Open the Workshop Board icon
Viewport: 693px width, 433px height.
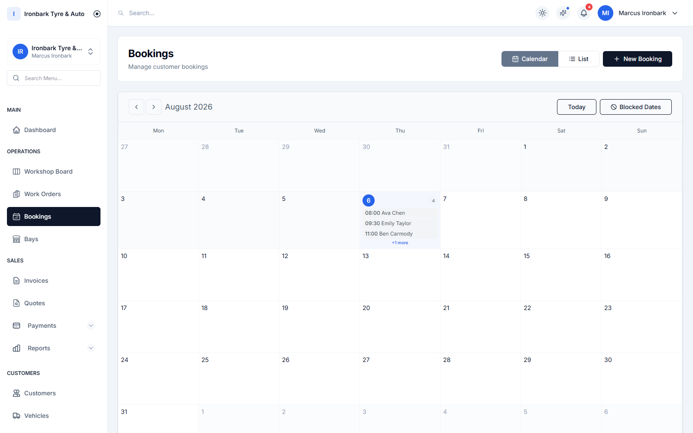tap(16, 171)
